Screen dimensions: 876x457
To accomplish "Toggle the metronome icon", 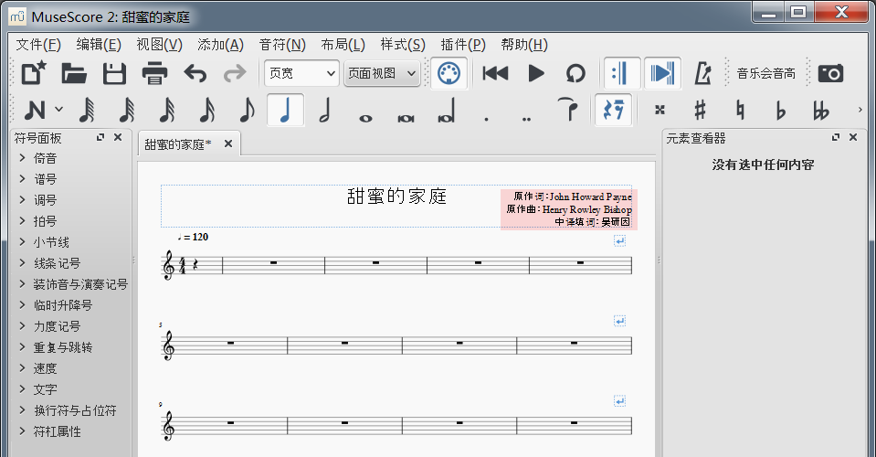I will coord(703,74).
